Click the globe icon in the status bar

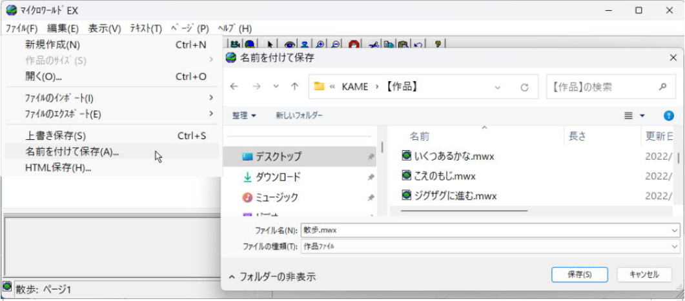(x=8, y=287)
